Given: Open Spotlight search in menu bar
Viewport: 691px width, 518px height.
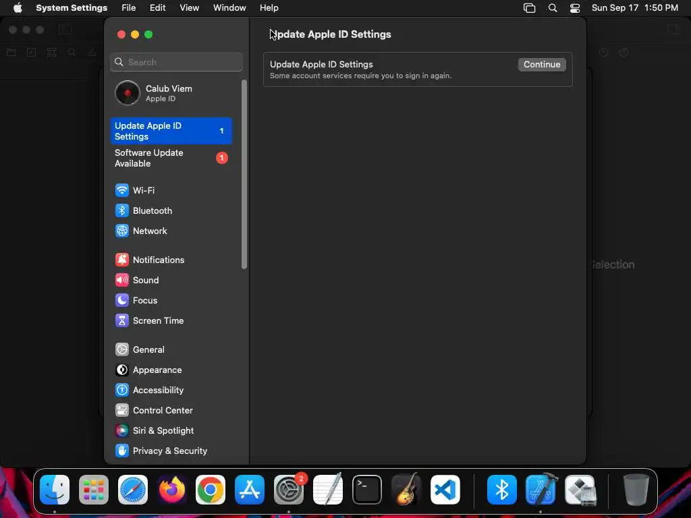Looking at the screenshot, I should click(x=553, y=8).
